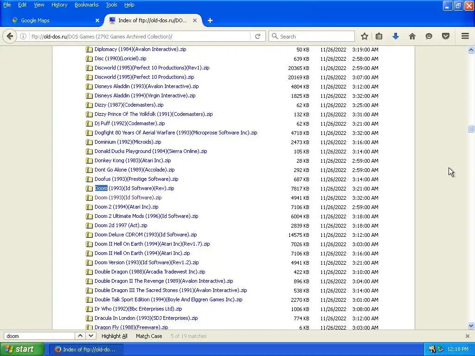Click the 20365 KB size value

pos(299,68)
